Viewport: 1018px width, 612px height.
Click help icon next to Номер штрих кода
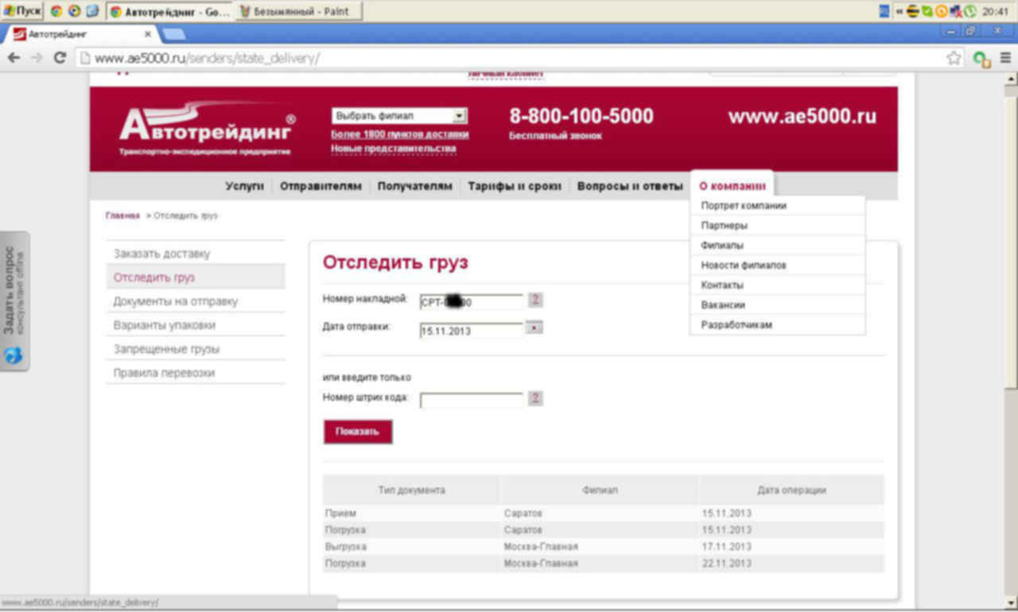(535, 398)
